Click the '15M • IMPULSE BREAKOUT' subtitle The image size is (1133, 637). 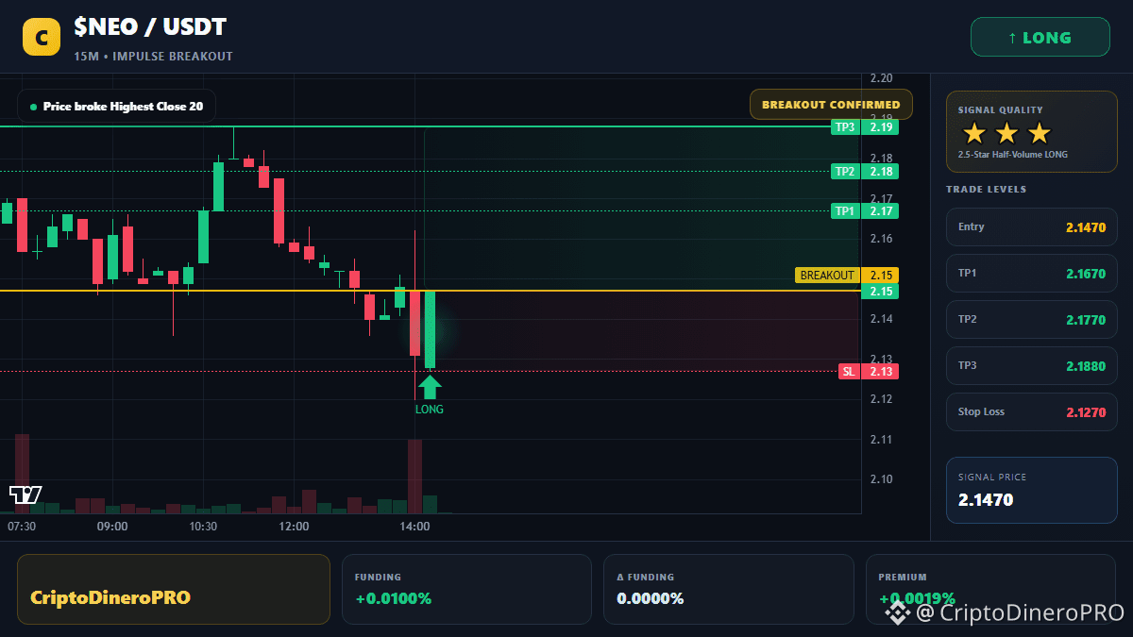[153, 57]
